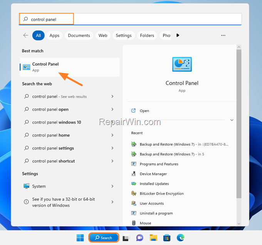Open Control Panel best match result
The image size is (262, 245).
tap(69, 67)
